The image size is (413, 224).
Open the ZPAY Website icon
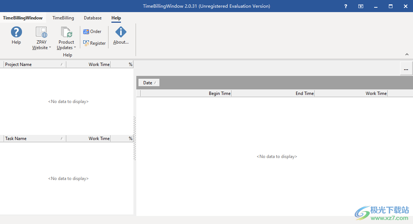pyautogui.click(x=41, y=32)
